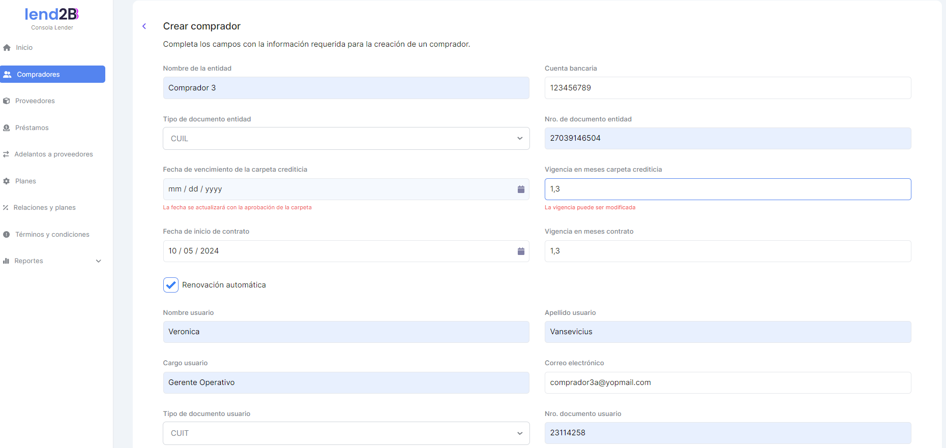Click the Préstamos icon in sidebar
This screenshot has width=946, height=448.
pyautogui.click(x=7, y=128)
